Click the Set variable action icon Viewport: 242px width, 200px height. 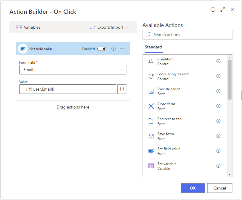[x=151, y=166]
